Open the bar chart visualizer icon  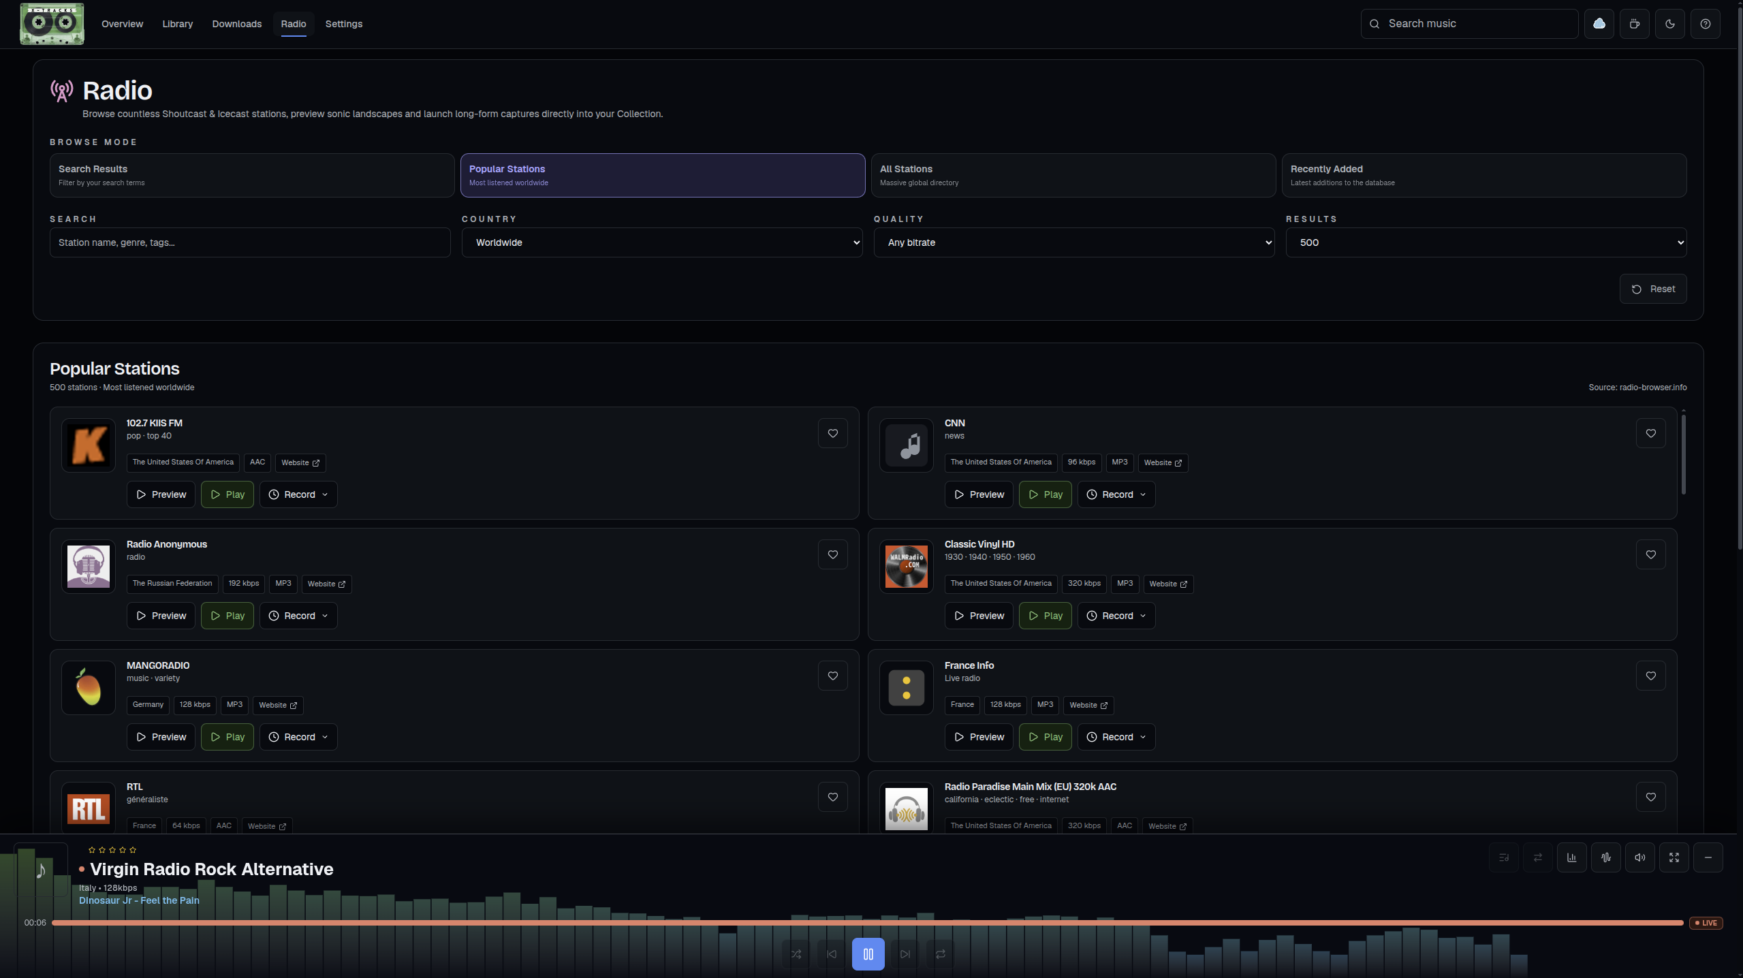(x=1572, y=857)
